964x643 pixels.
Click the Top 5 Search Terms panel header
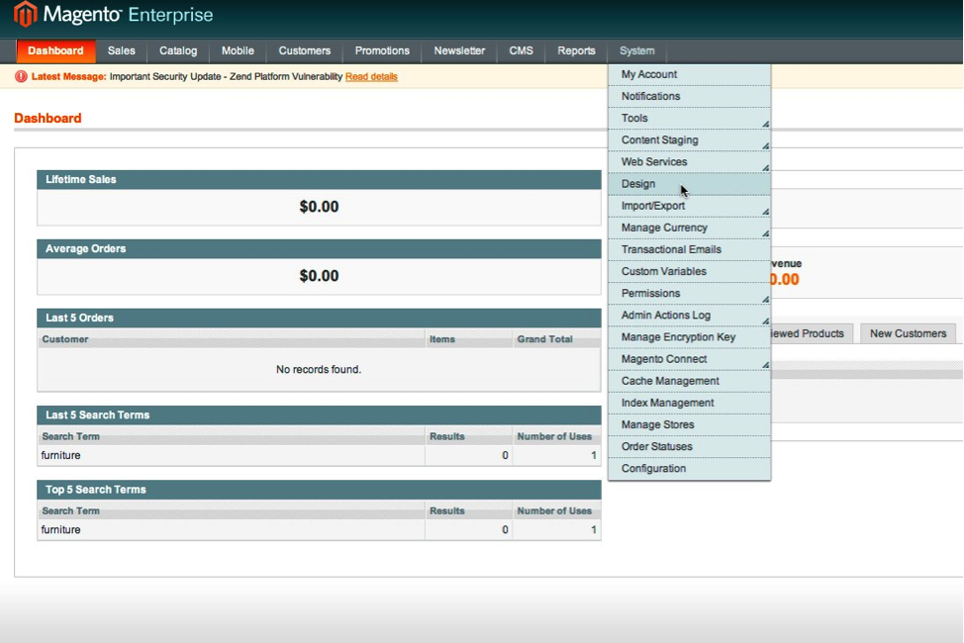pyautogui.click(x=319, y=490)
